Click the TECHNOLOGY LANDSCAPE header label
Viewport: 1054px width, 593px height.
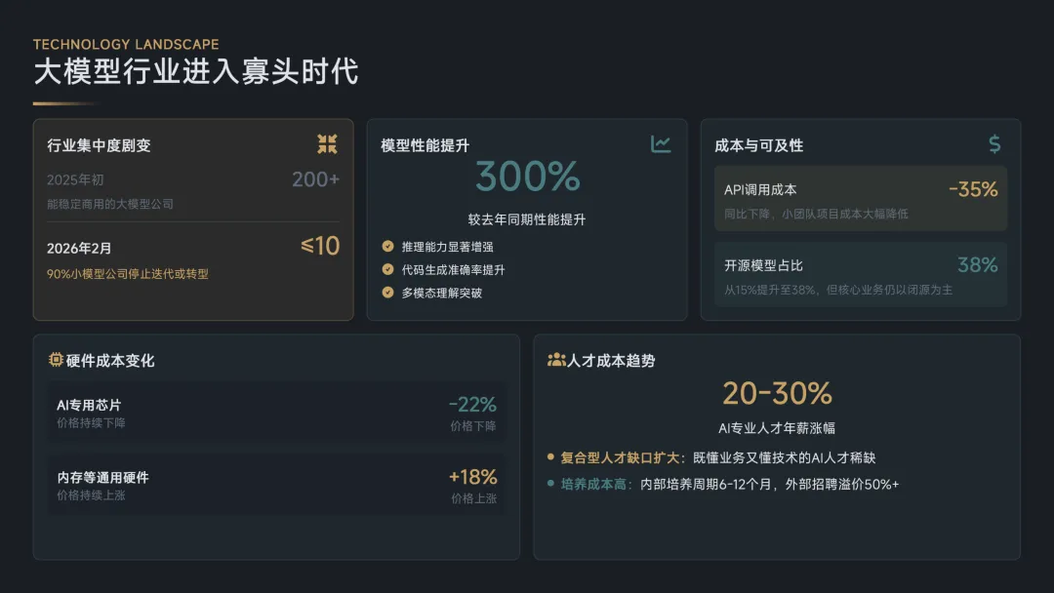(126, 44)
